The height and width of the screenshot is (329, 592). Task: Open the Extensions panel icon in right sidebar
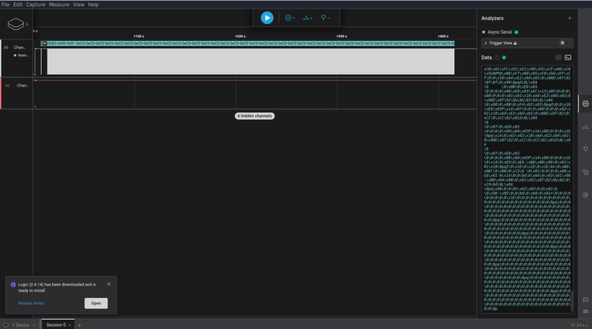[586, 172]
